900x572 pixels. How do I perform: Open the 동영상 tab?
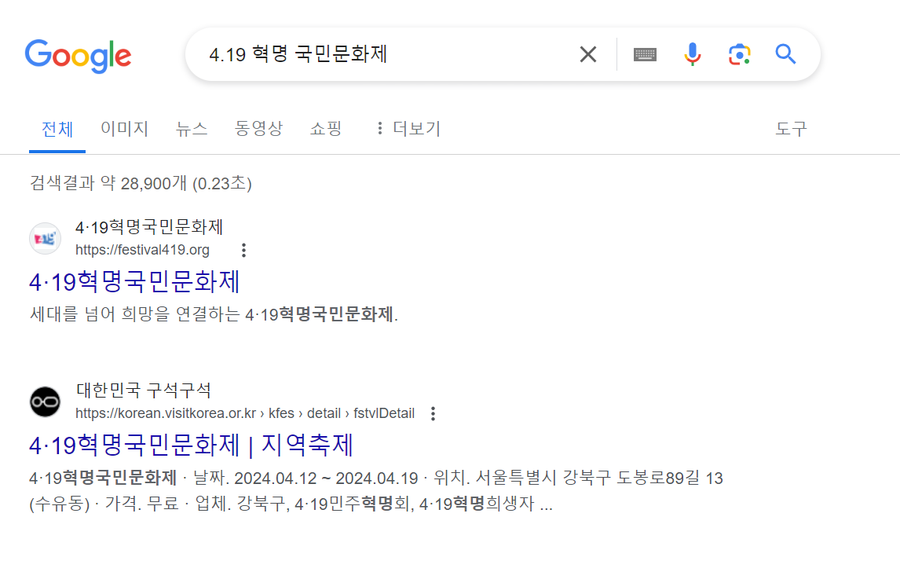(x=259, y=129)
